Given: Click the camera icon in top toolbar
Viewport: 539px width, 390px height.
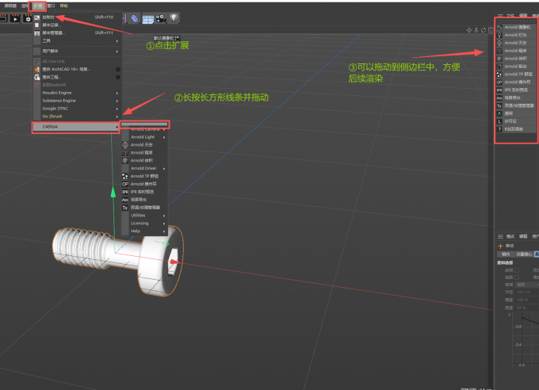Looking at the screenshot, I should click(159, 17).
